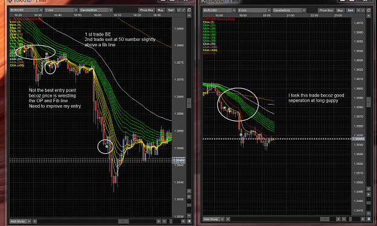This screenshot has height=226, width=377.
Task: Click detach window icon in 5 min chart
Action: click(369, 10)
